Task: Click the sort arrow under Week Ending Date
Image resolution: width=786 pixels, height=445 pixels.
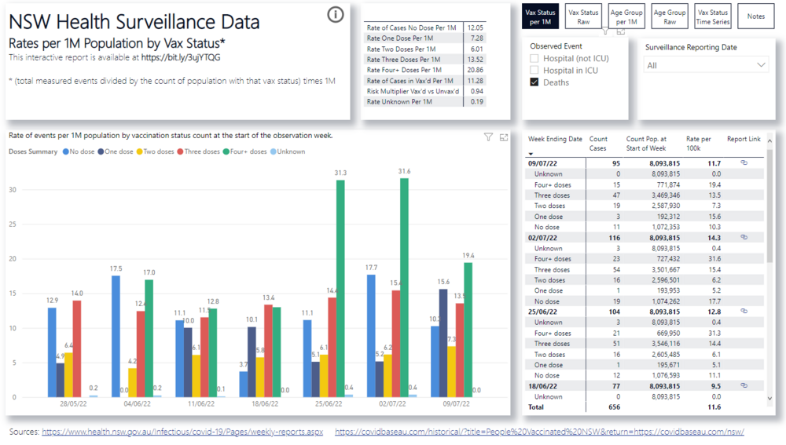Action: click(x=531, y=154)
